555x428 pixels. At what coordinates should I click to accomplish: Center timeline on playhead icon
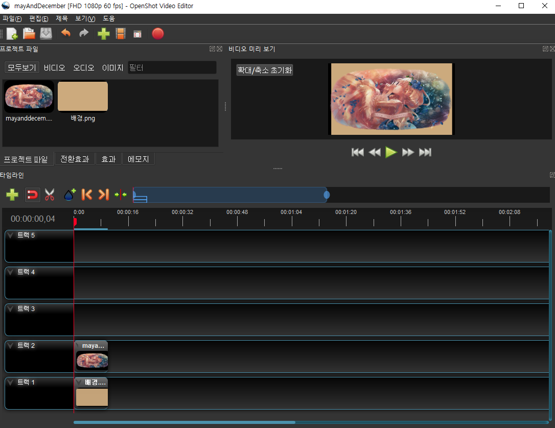point(121,195)
